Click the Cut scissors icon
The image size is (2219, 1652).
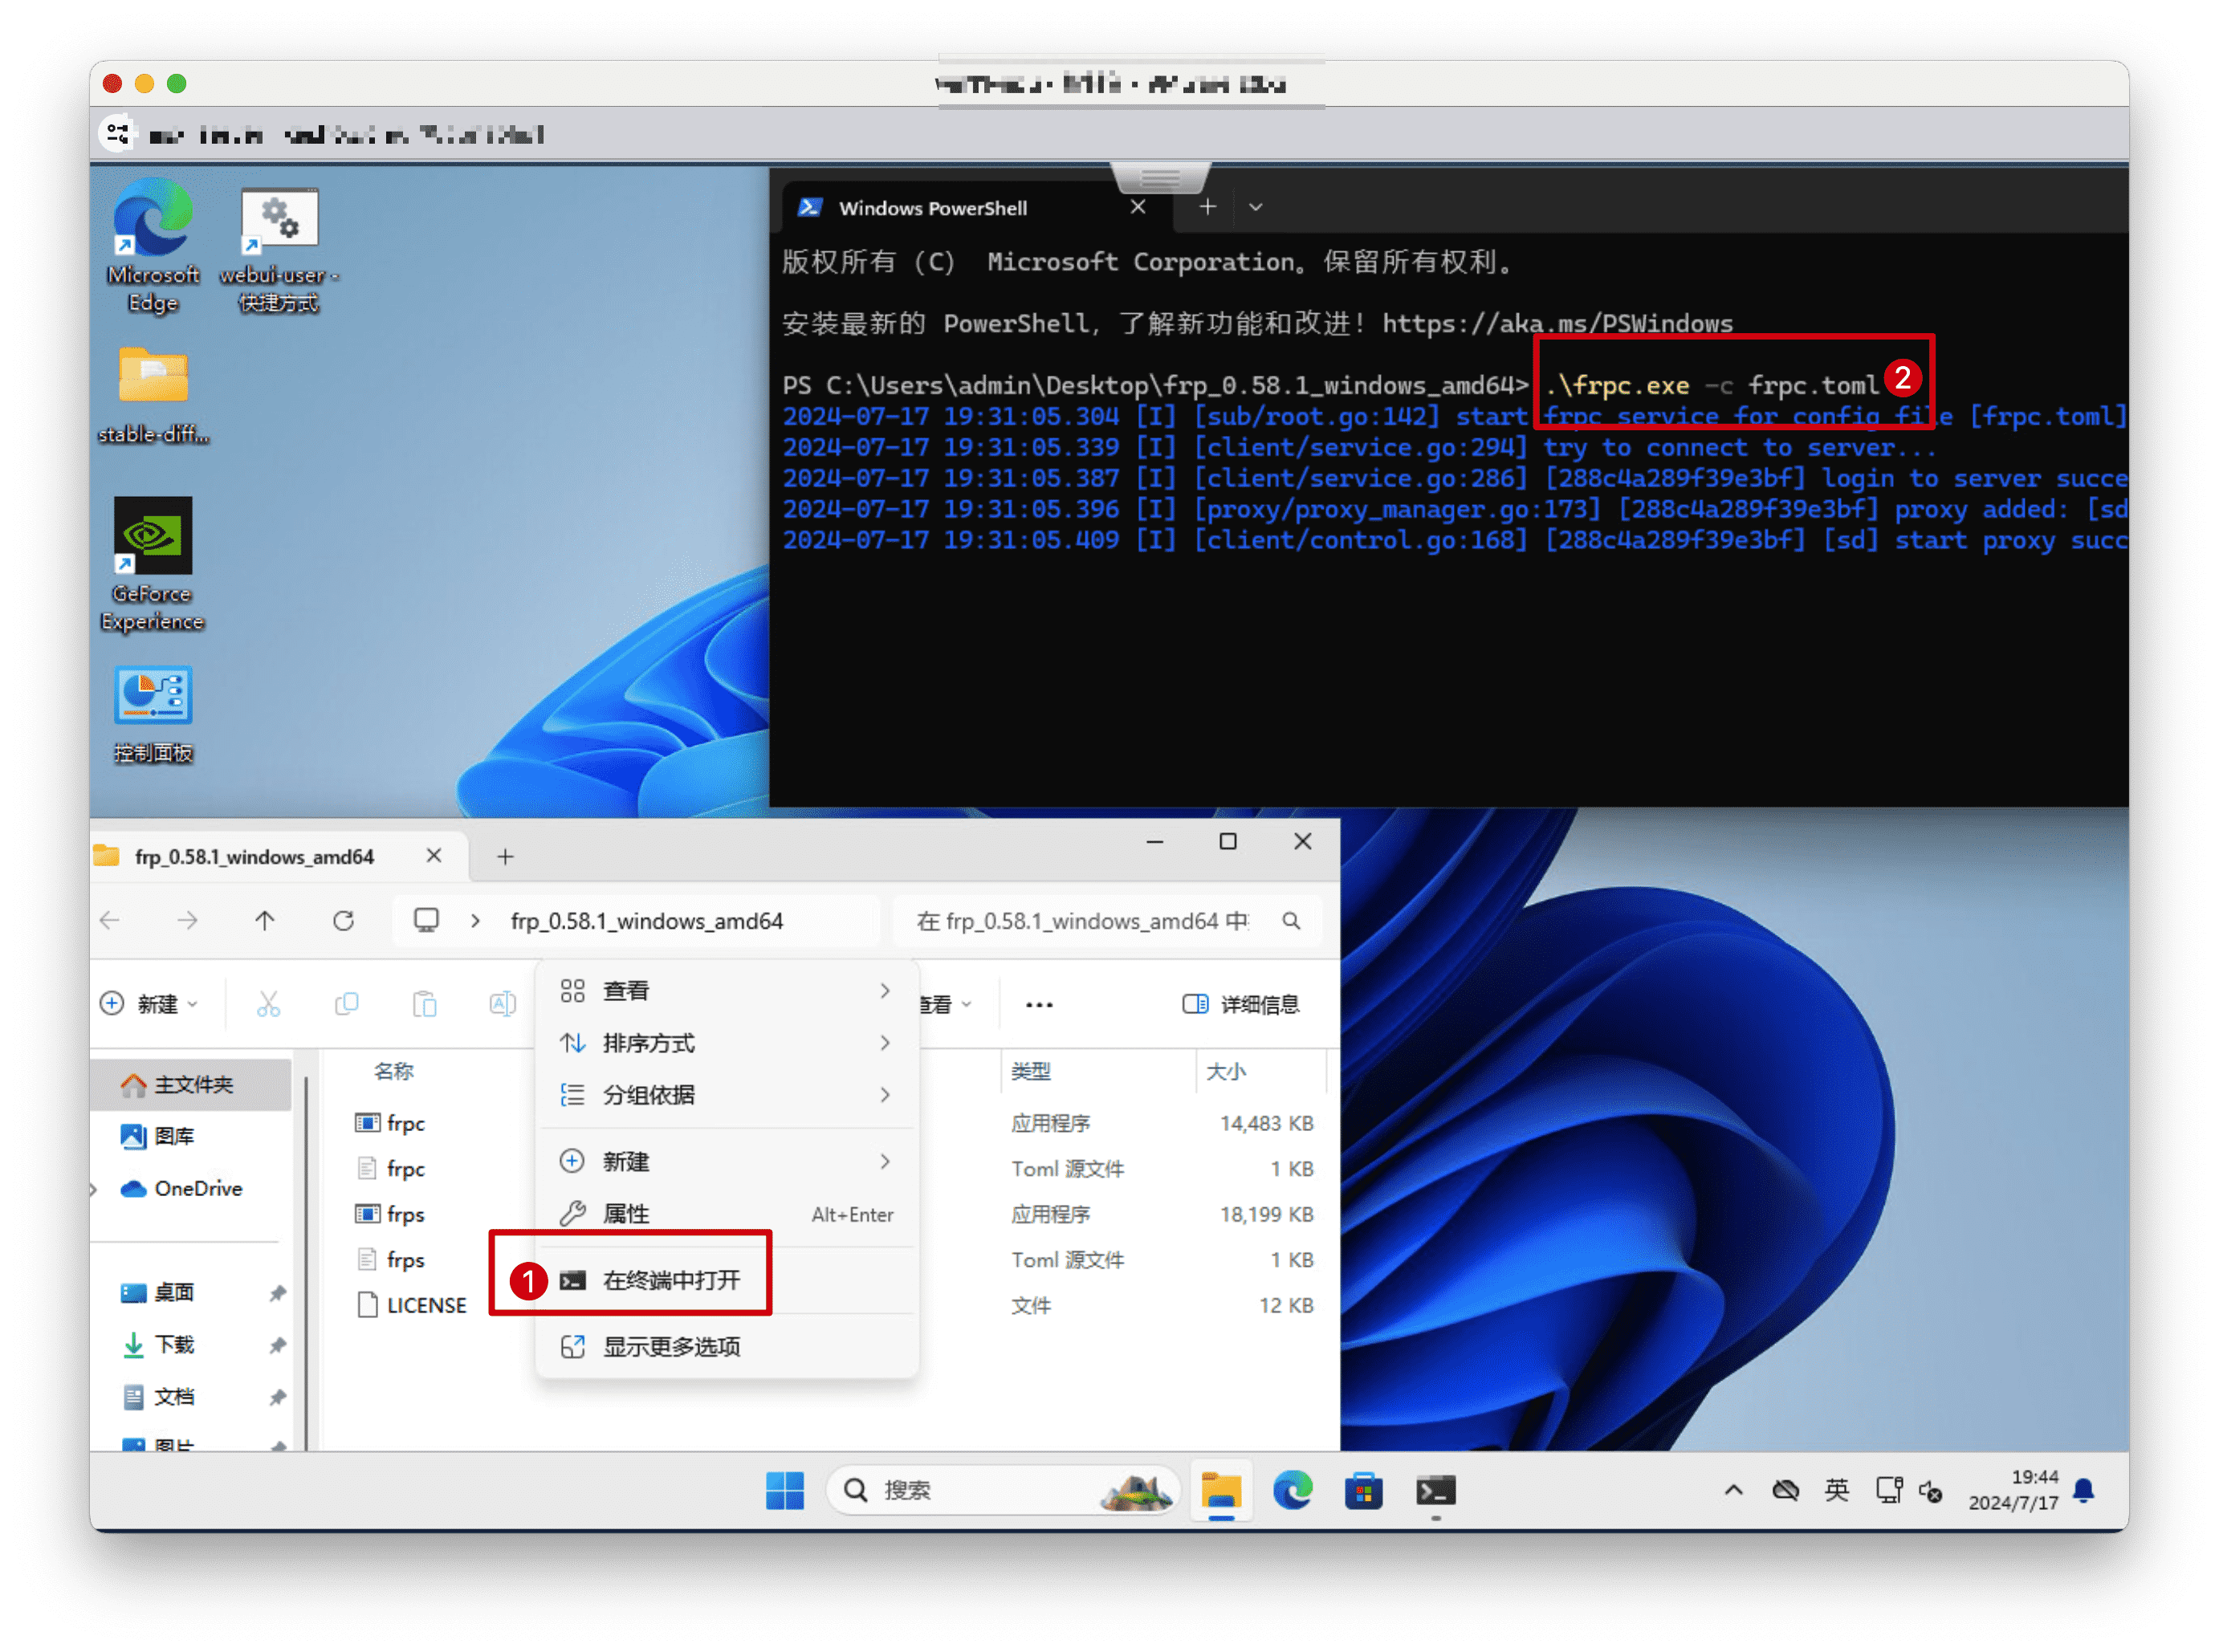(268, 1003)
